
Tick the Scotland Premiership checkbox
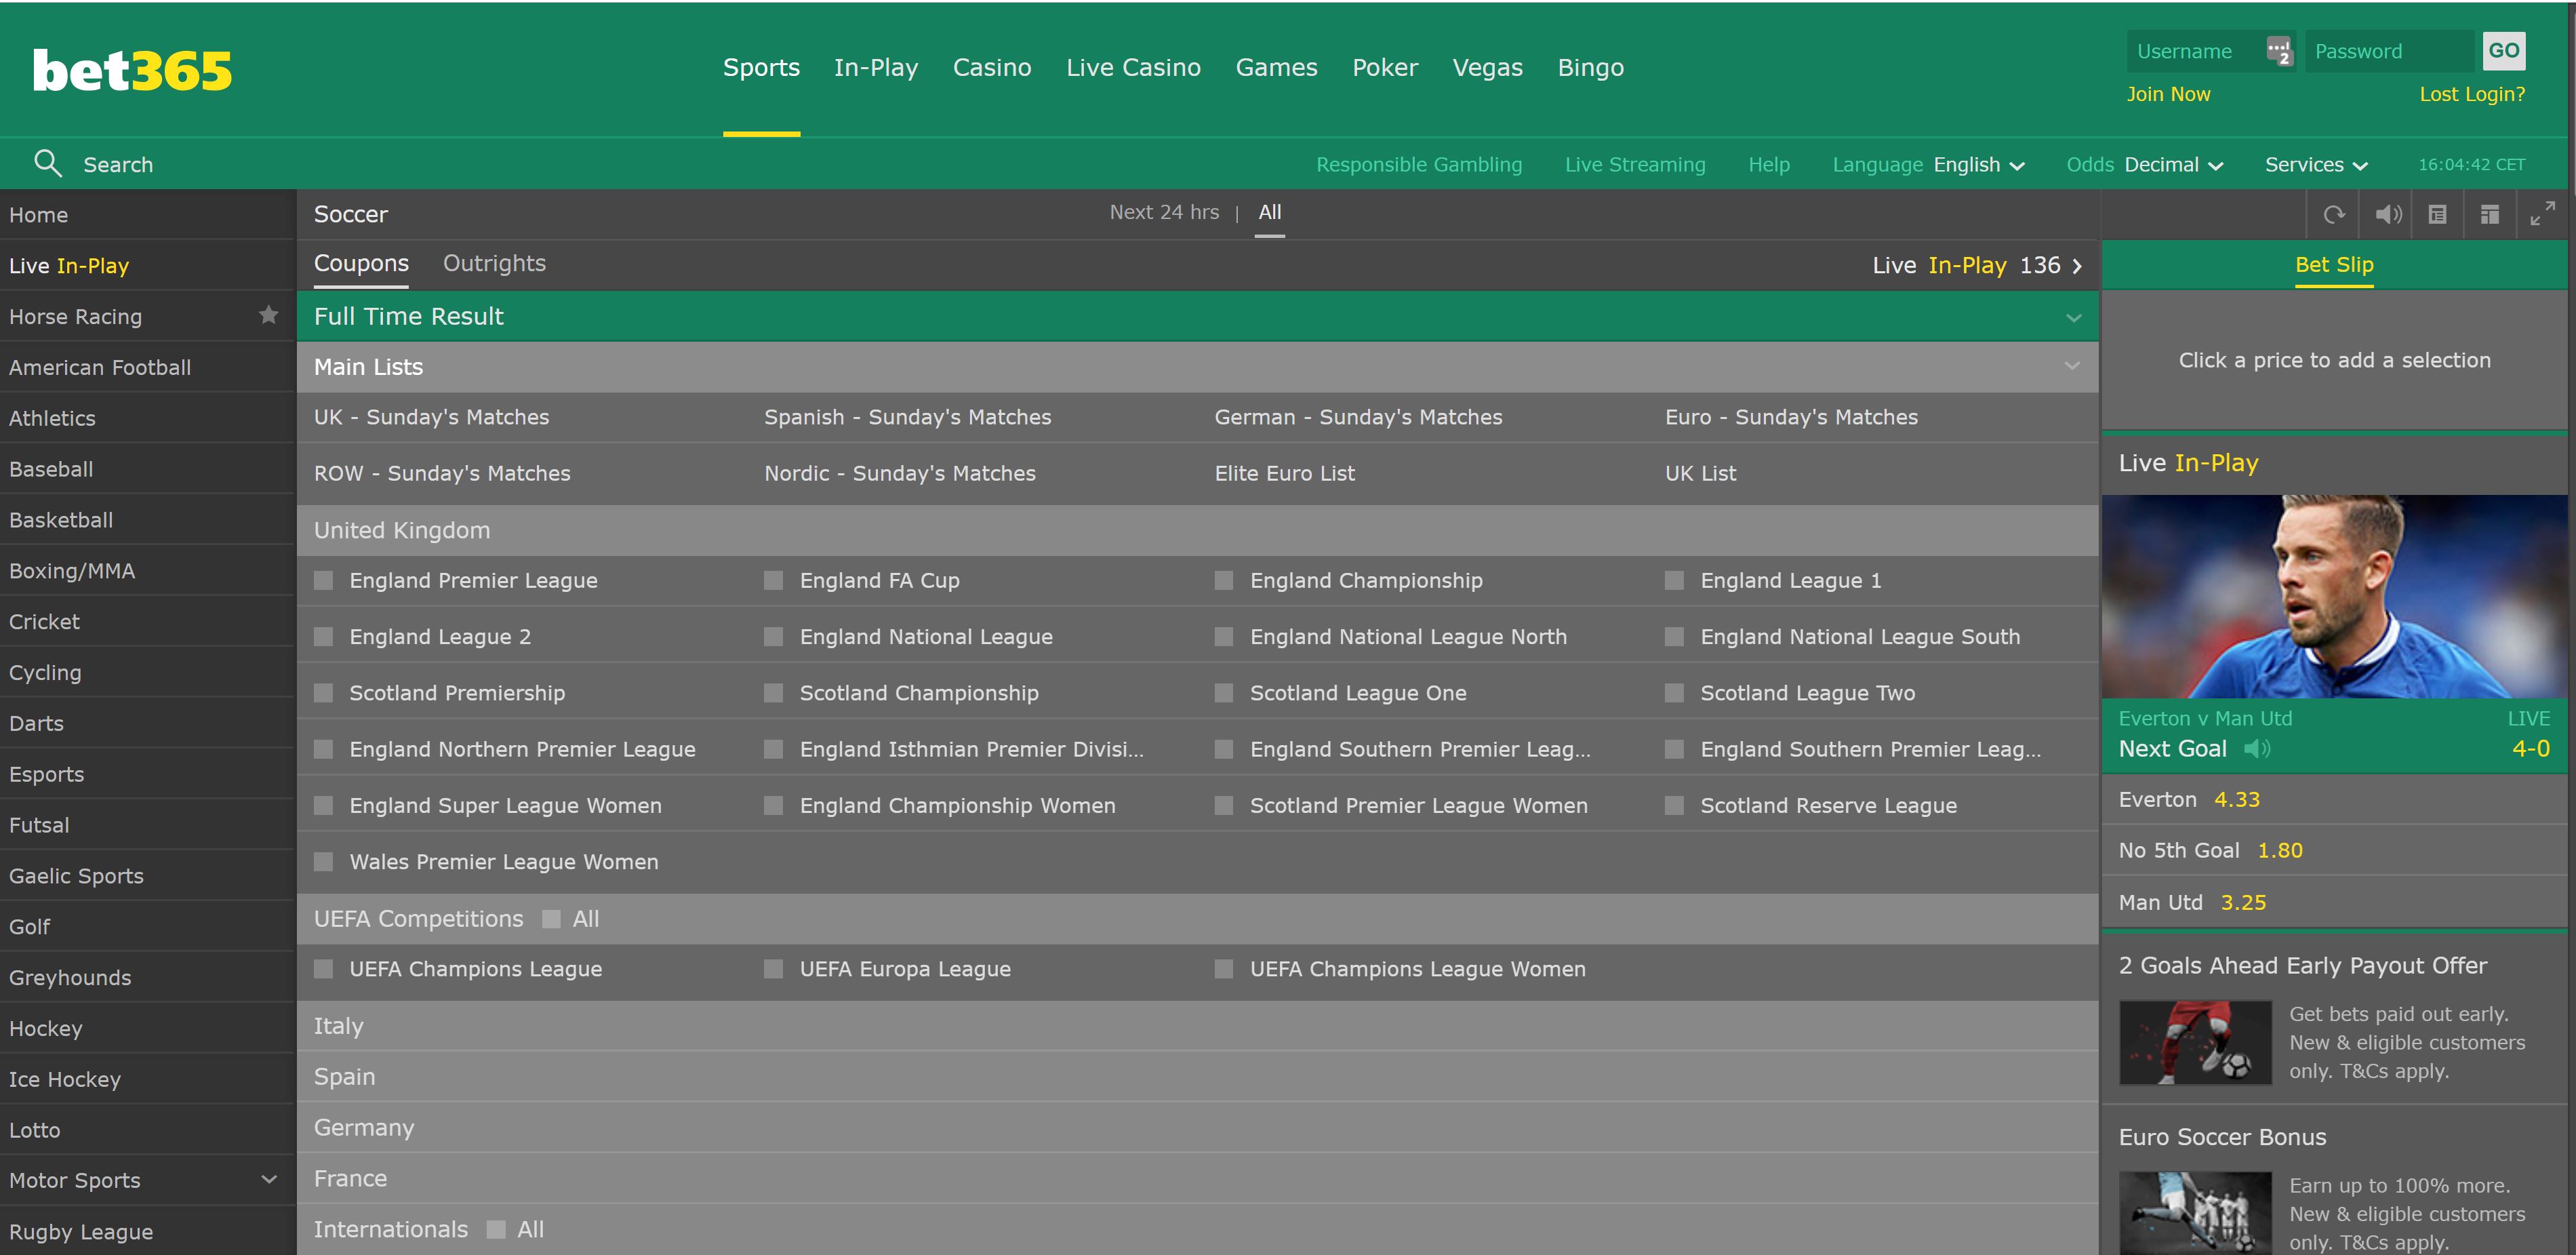click(323, 693)
